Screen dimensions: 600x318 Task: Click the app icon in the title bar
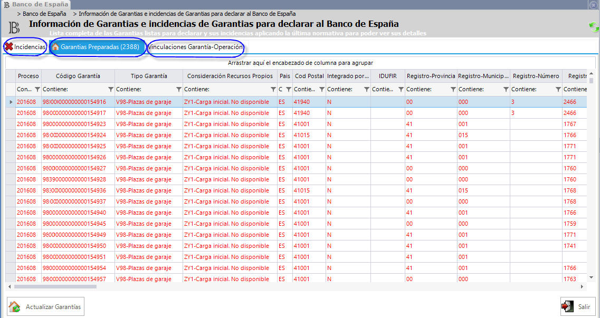coord(6,5)
